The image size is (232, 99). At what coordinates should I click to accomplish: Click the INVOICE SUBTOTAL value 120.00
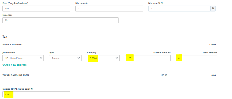[212, 45]
